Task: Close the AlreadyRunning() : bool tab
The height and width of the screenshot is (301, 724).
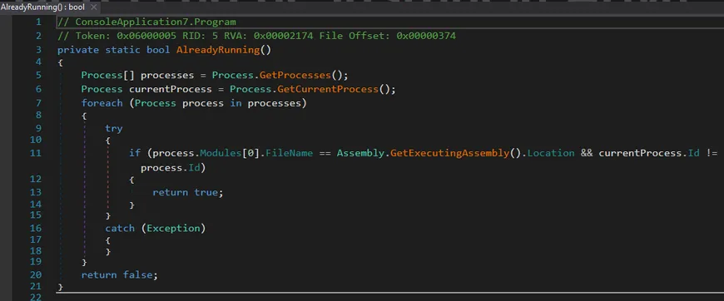Action: pyautogui.click(x=93, y=7)
